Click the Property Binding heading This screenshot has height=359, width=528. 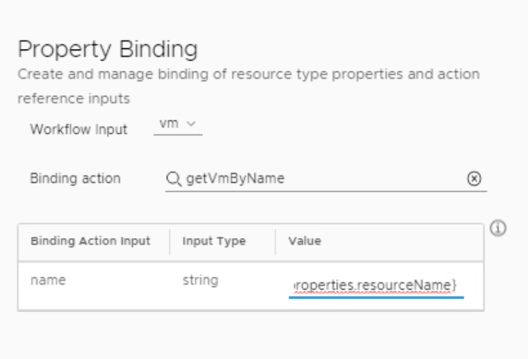(107, 49)
